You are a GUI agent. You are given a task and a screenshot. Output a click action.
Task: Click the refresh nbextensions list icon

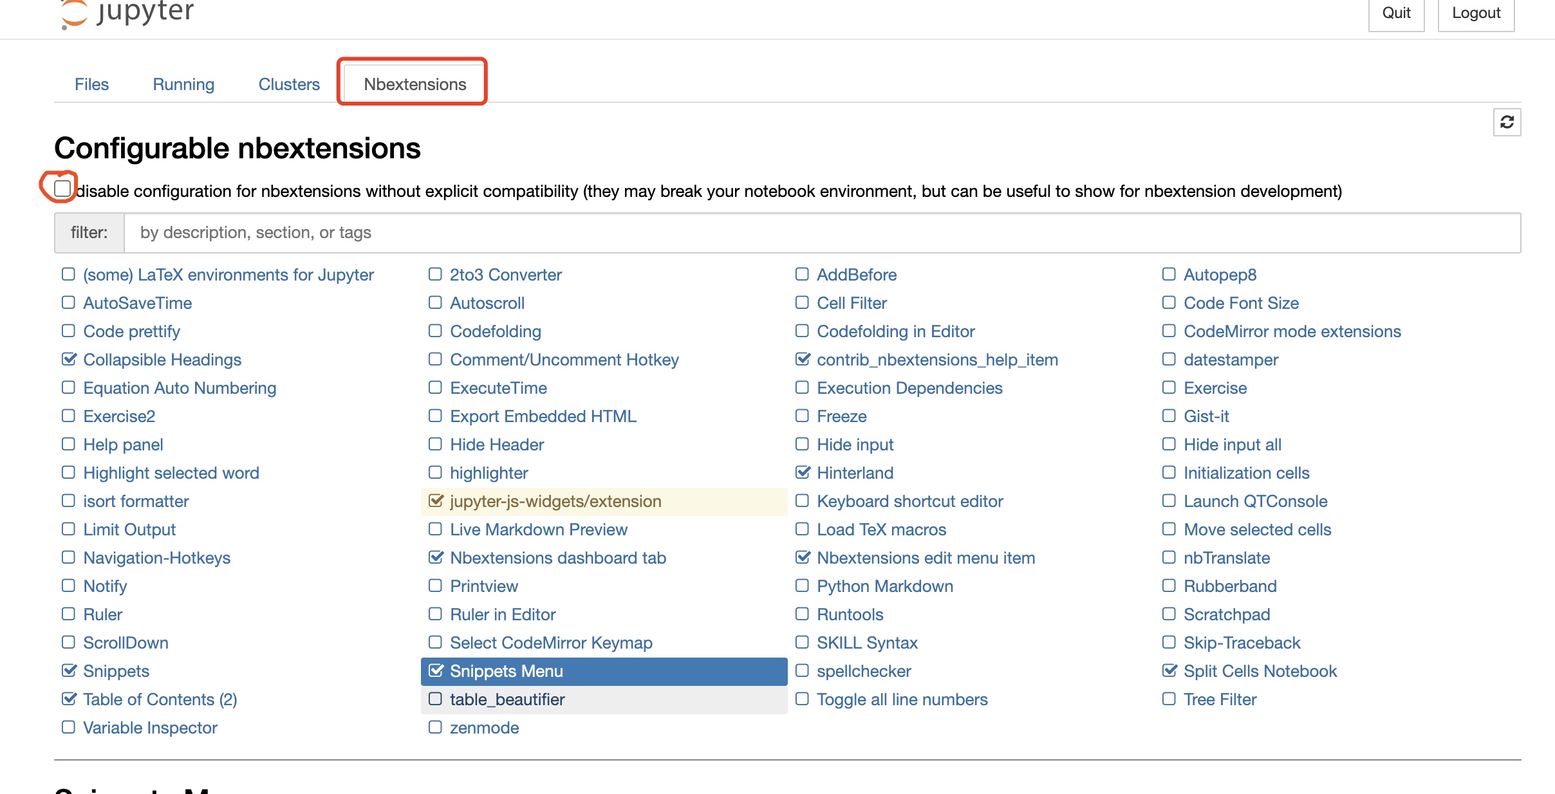point(1506,122)
